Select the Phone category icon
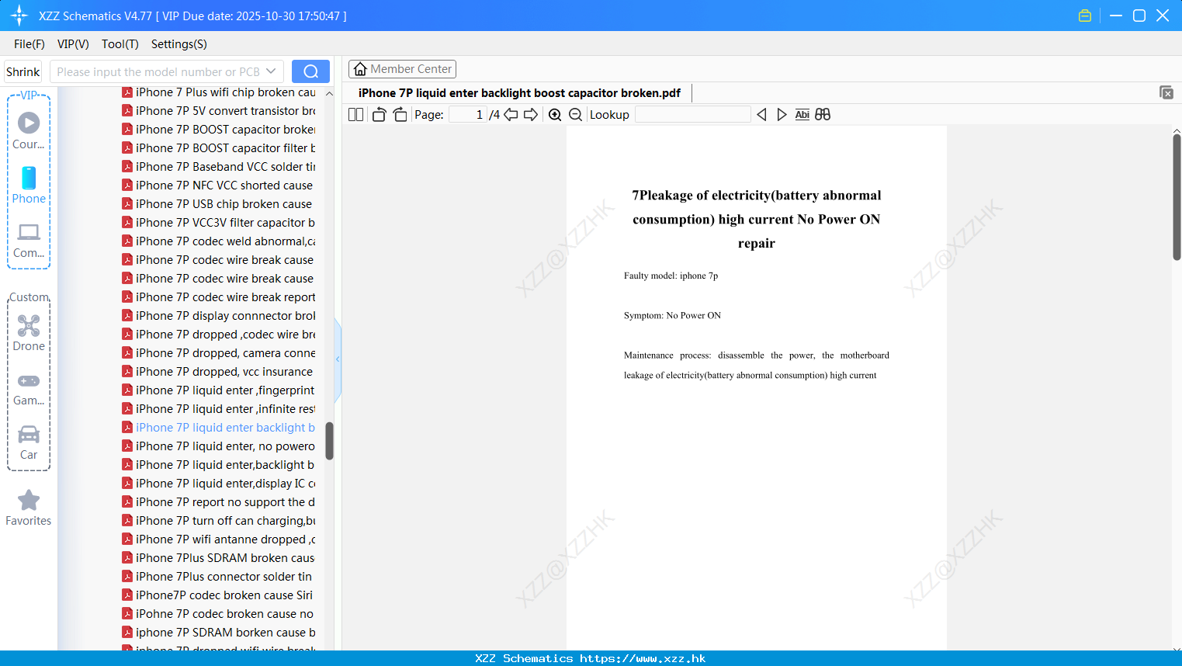This screenshot has height=666, width=1182. click(29, 185)
